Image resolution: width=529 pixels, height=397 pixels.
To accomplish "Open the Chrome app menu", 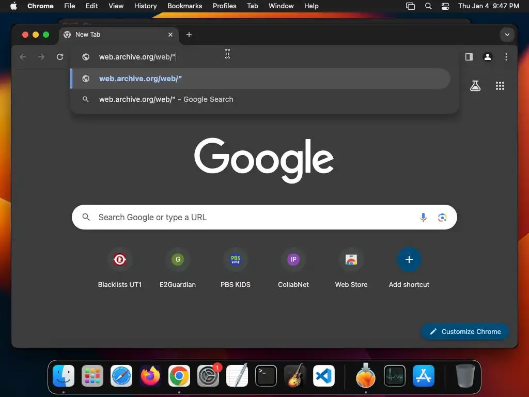I will click(x=40, y=6).
